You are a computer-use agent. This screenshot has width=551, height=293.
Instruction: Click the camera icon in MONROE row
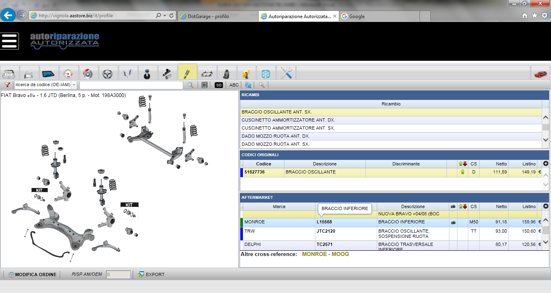click(x=453, y=222)
